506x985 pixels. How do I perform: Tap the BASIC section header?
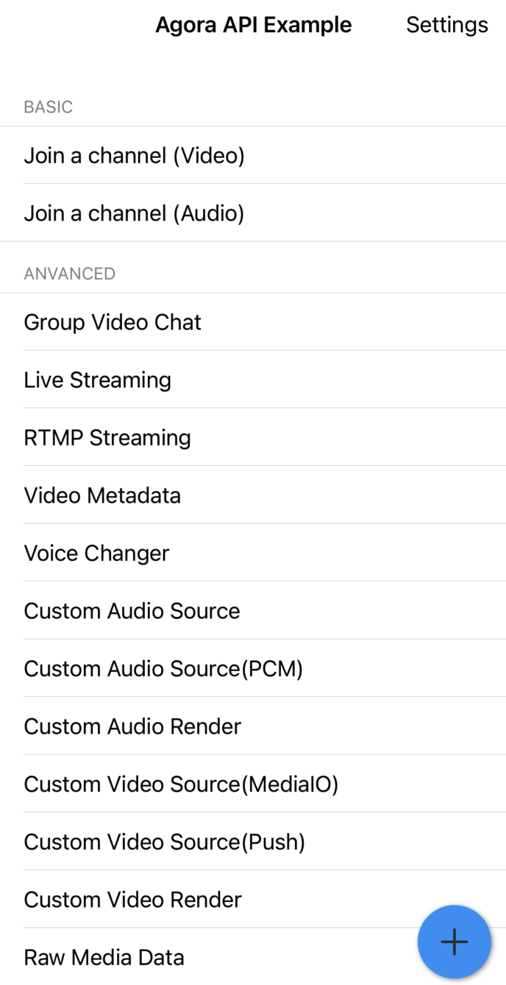point(48,107)
